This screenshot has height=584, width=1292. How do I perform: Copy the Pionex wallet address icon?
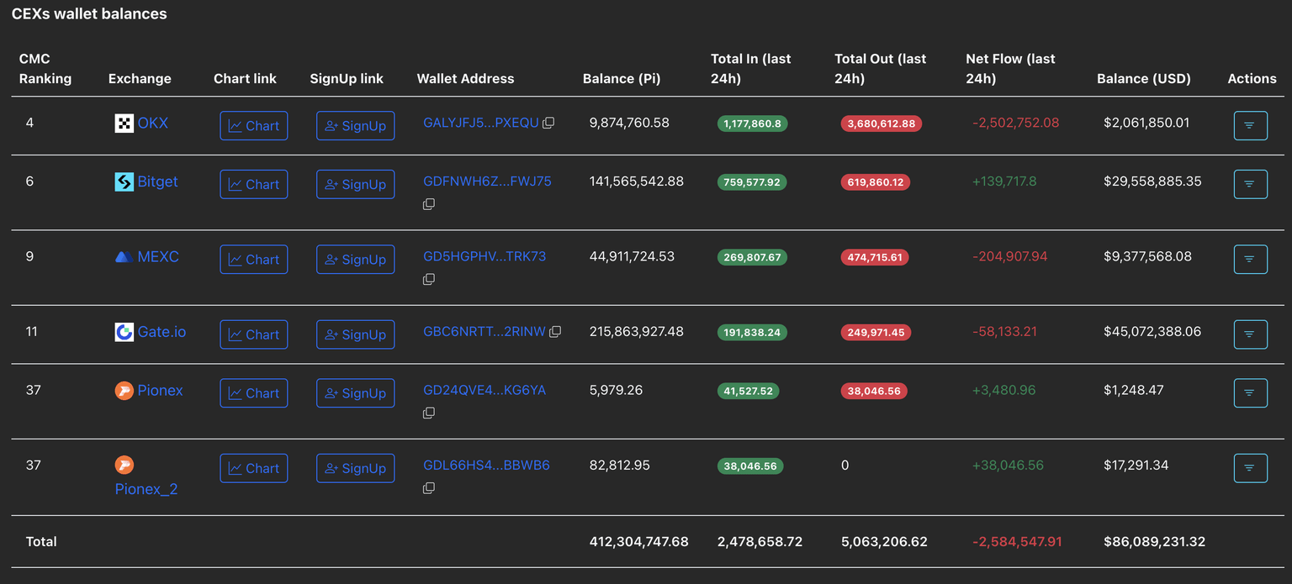pos(429,413)
